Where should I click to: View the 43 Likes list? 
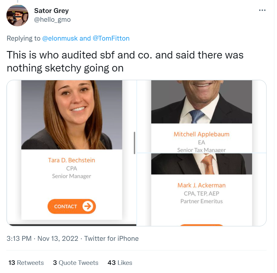[120, 263]
